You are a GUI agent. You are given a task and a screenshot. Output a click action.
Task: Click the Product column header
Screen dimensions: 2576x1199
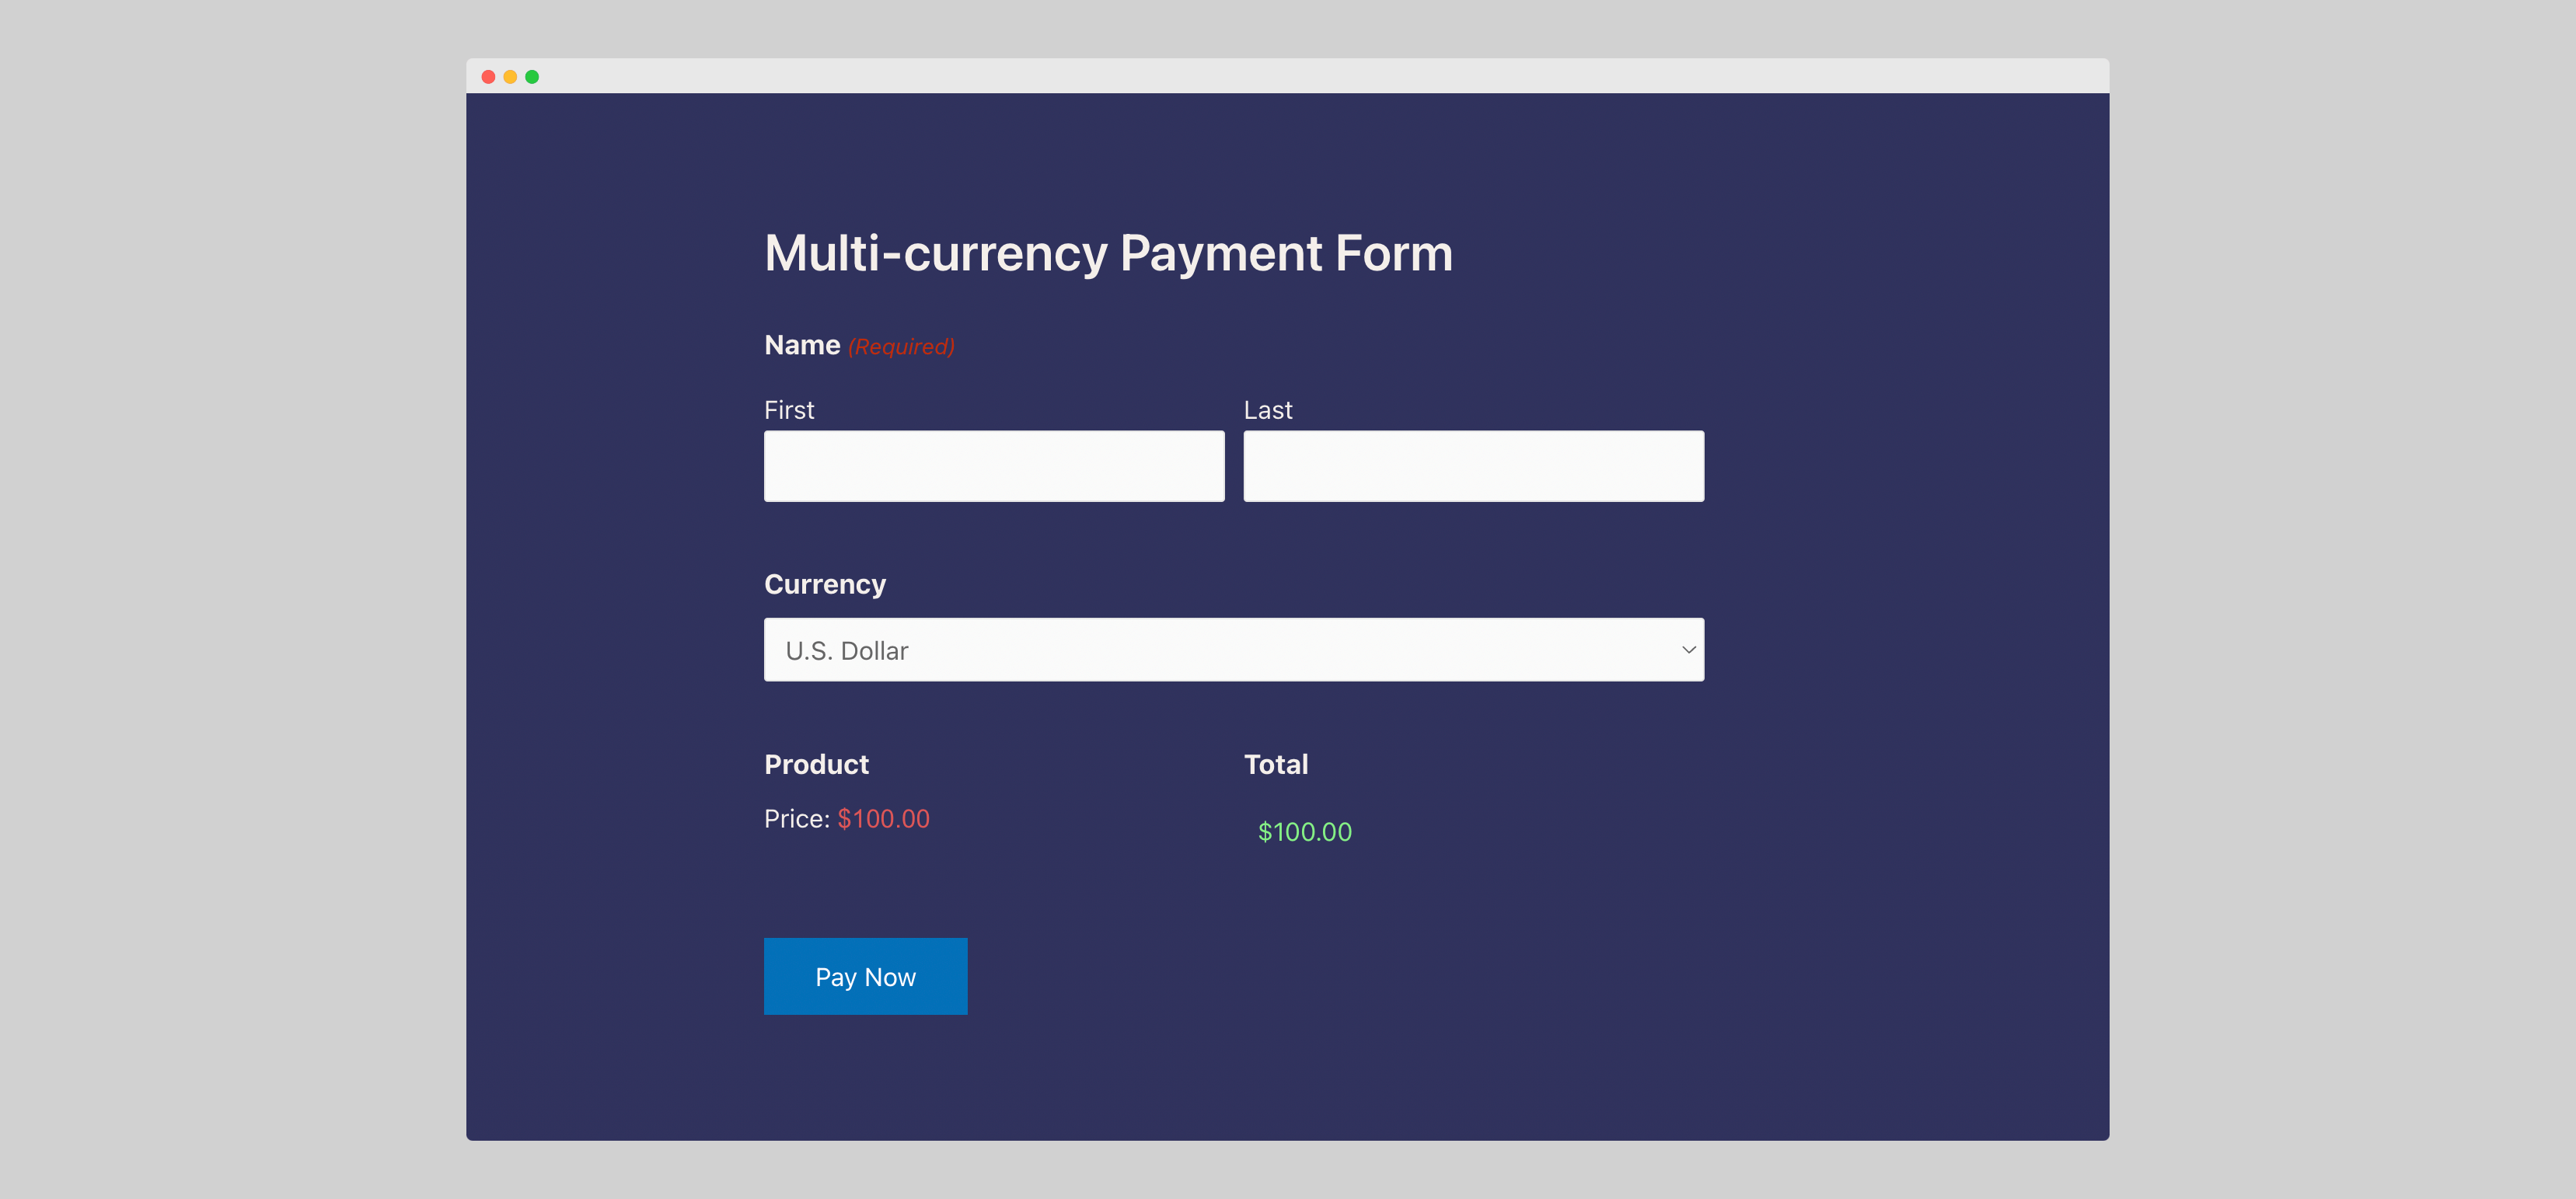(x=816, y=764)
